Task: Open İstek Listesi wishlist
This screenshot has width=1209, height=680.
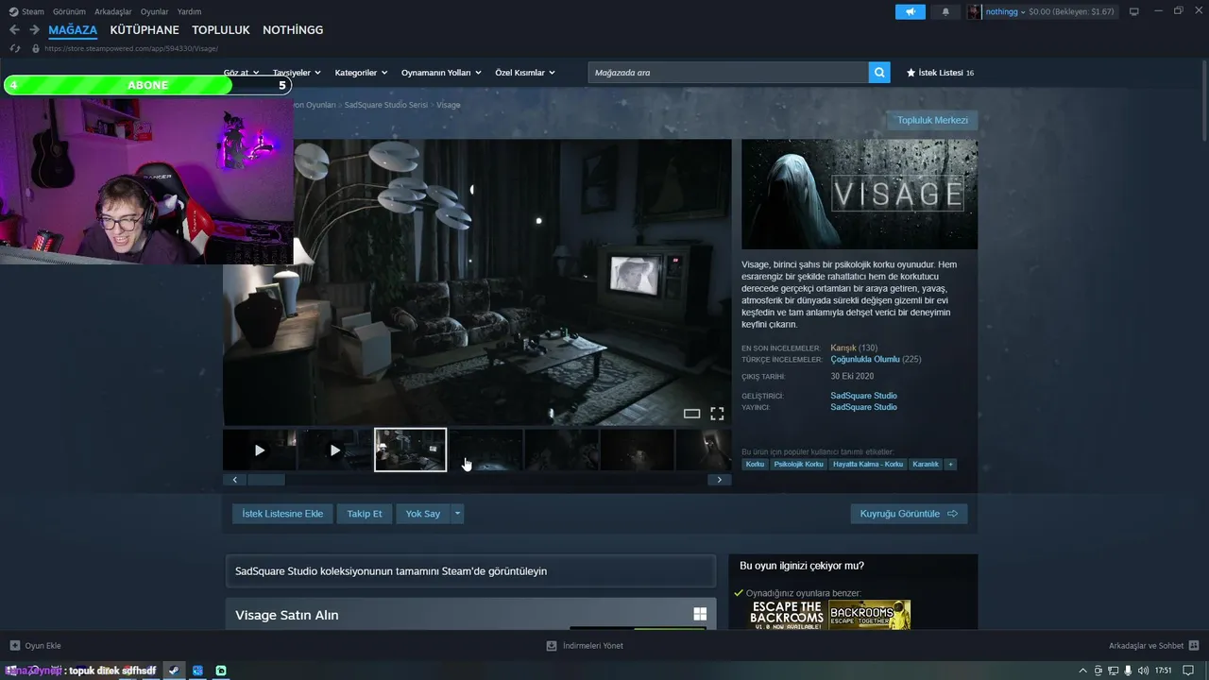Action: (x=940, y=73)
